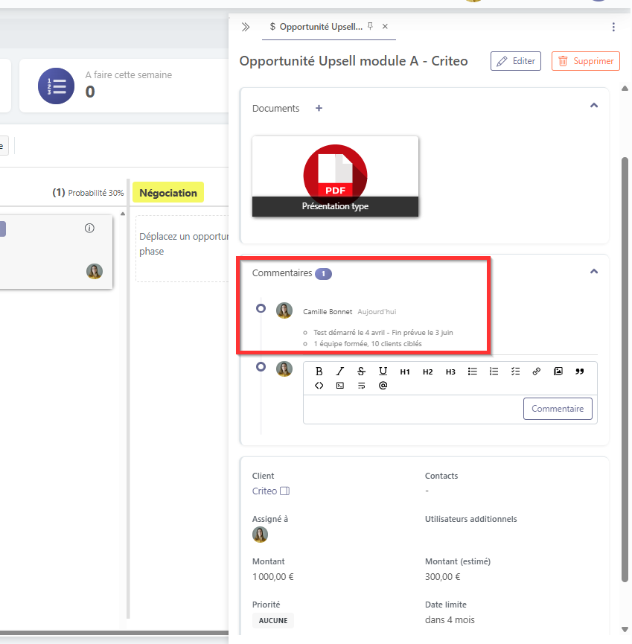Viewport: 632px width, 644px height.
Task: Close the Opportunité Upsell tab
Action: pos(385,26)
